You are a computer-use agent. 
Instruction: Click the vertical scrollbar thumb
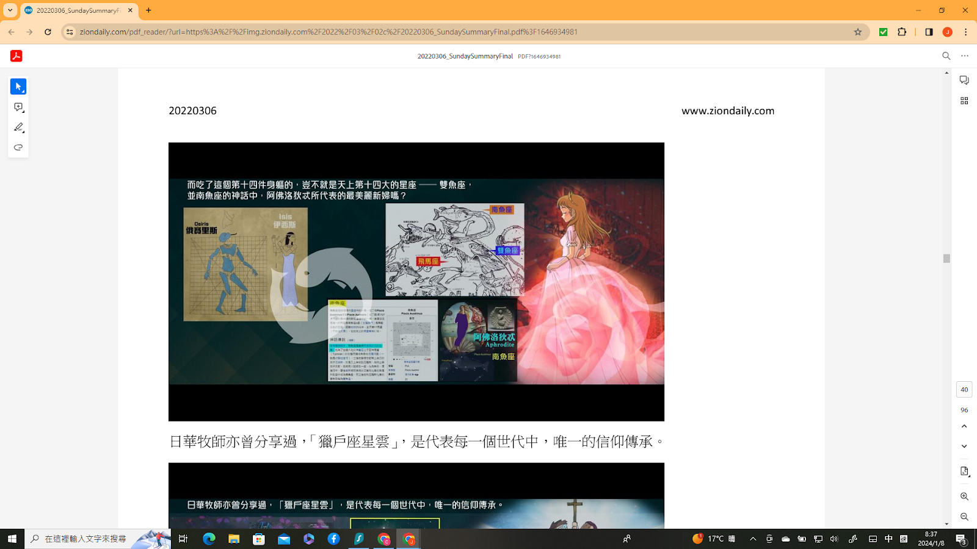(x=946, y=259)
